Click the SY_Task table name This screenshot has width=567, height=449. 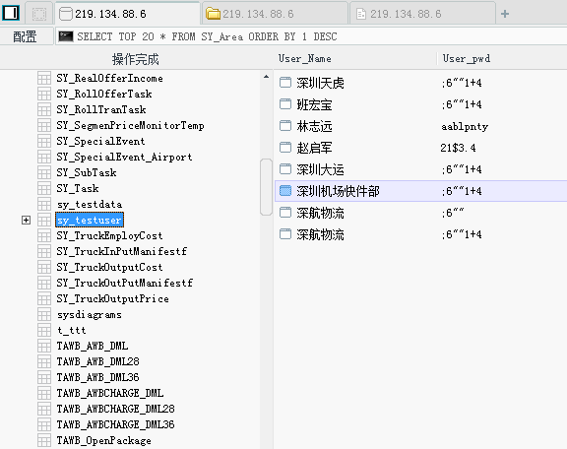(78, 188)
